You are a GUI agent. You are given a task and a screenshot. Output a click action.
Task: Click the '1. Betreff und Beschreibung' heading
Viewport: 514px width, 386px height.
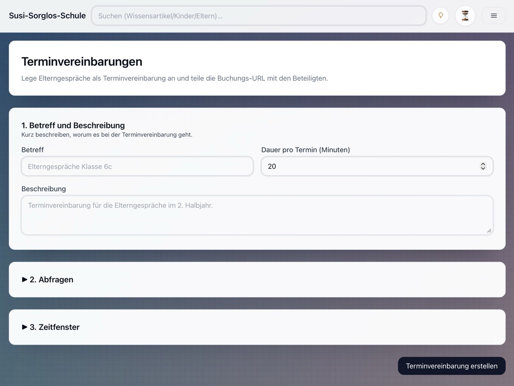73,125
